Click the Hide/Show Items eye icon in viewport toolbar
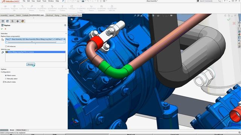The width and height of the screenshot is (241, 135). point(158,15)
